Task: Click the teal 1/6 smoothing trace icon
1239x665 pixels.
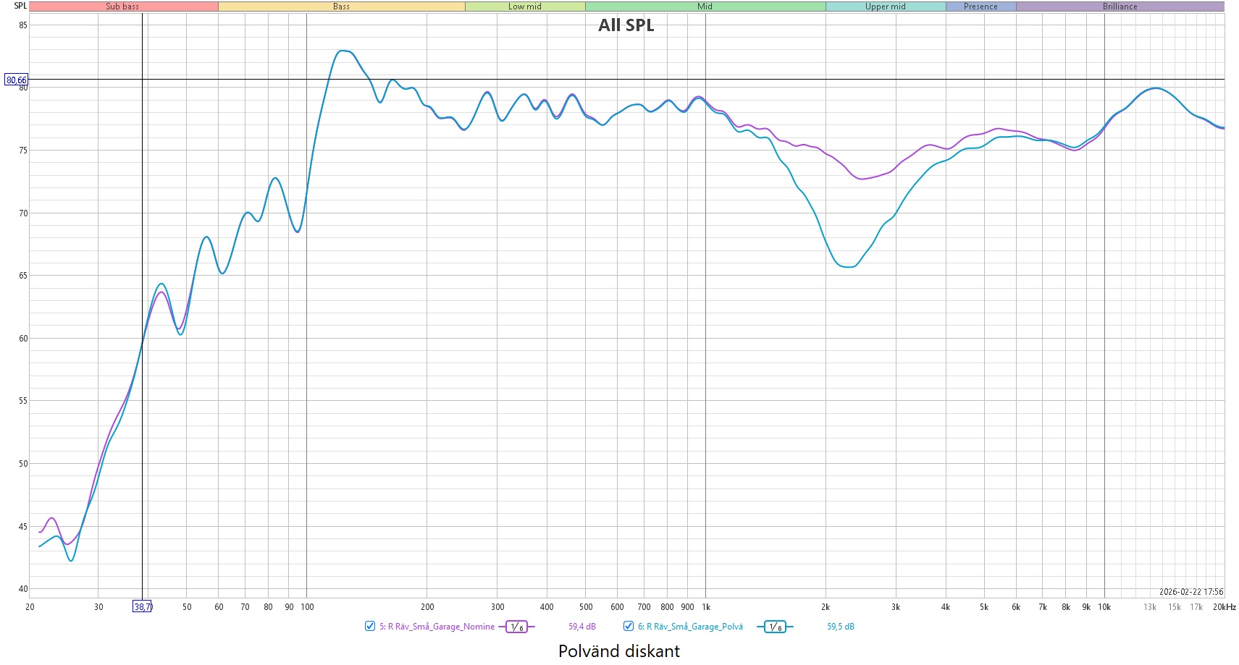Action: [775, 627]
